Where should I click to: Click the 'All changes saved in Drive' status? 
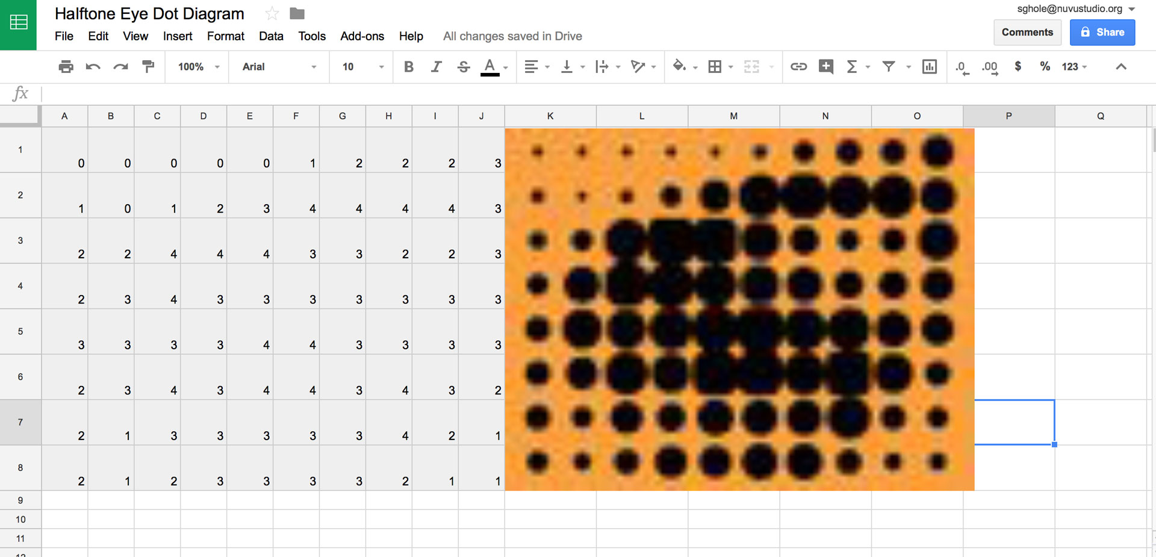512,36
